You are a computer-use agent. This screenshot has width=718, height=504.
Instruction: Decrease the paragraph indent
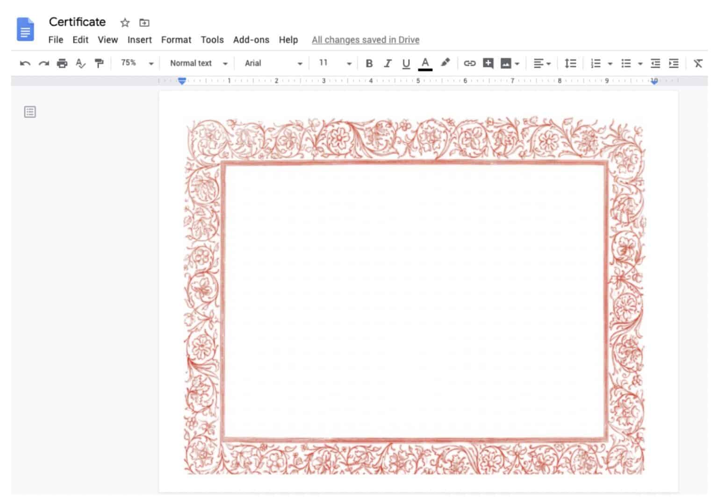(655, 64)
